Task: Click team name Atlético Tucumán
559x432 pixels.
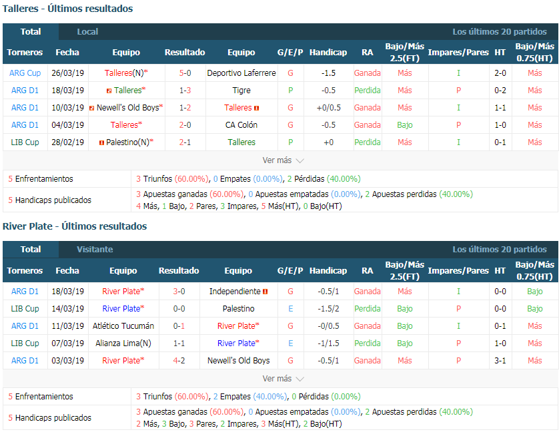Action: tap(123, 326)
